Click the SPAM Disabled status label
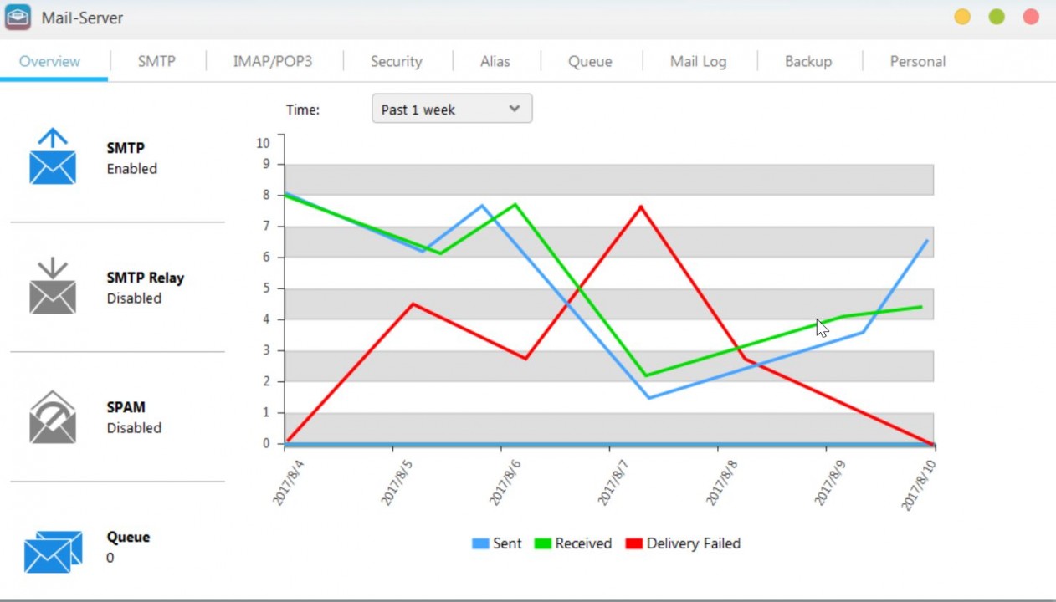 click(134, 428)
